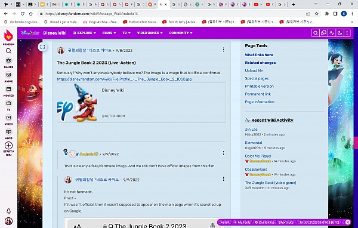Open Color Me Piquel in recent activity

(x=258, y=156)
